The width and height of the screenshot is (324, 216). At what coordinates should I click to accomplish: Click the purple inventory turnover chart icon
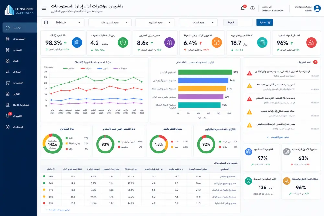[x=169, y=42]
